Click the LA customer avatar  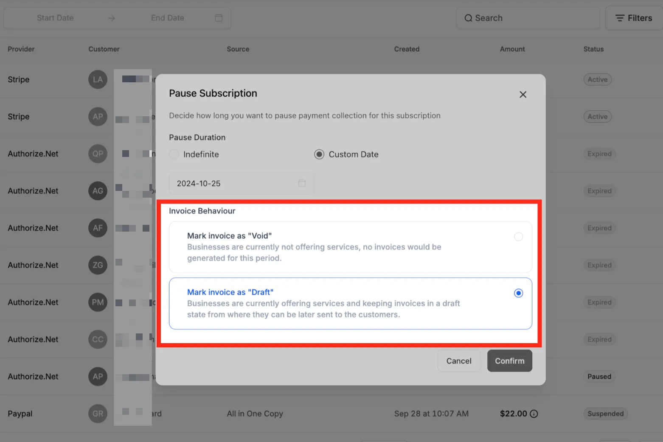(98, 79)
